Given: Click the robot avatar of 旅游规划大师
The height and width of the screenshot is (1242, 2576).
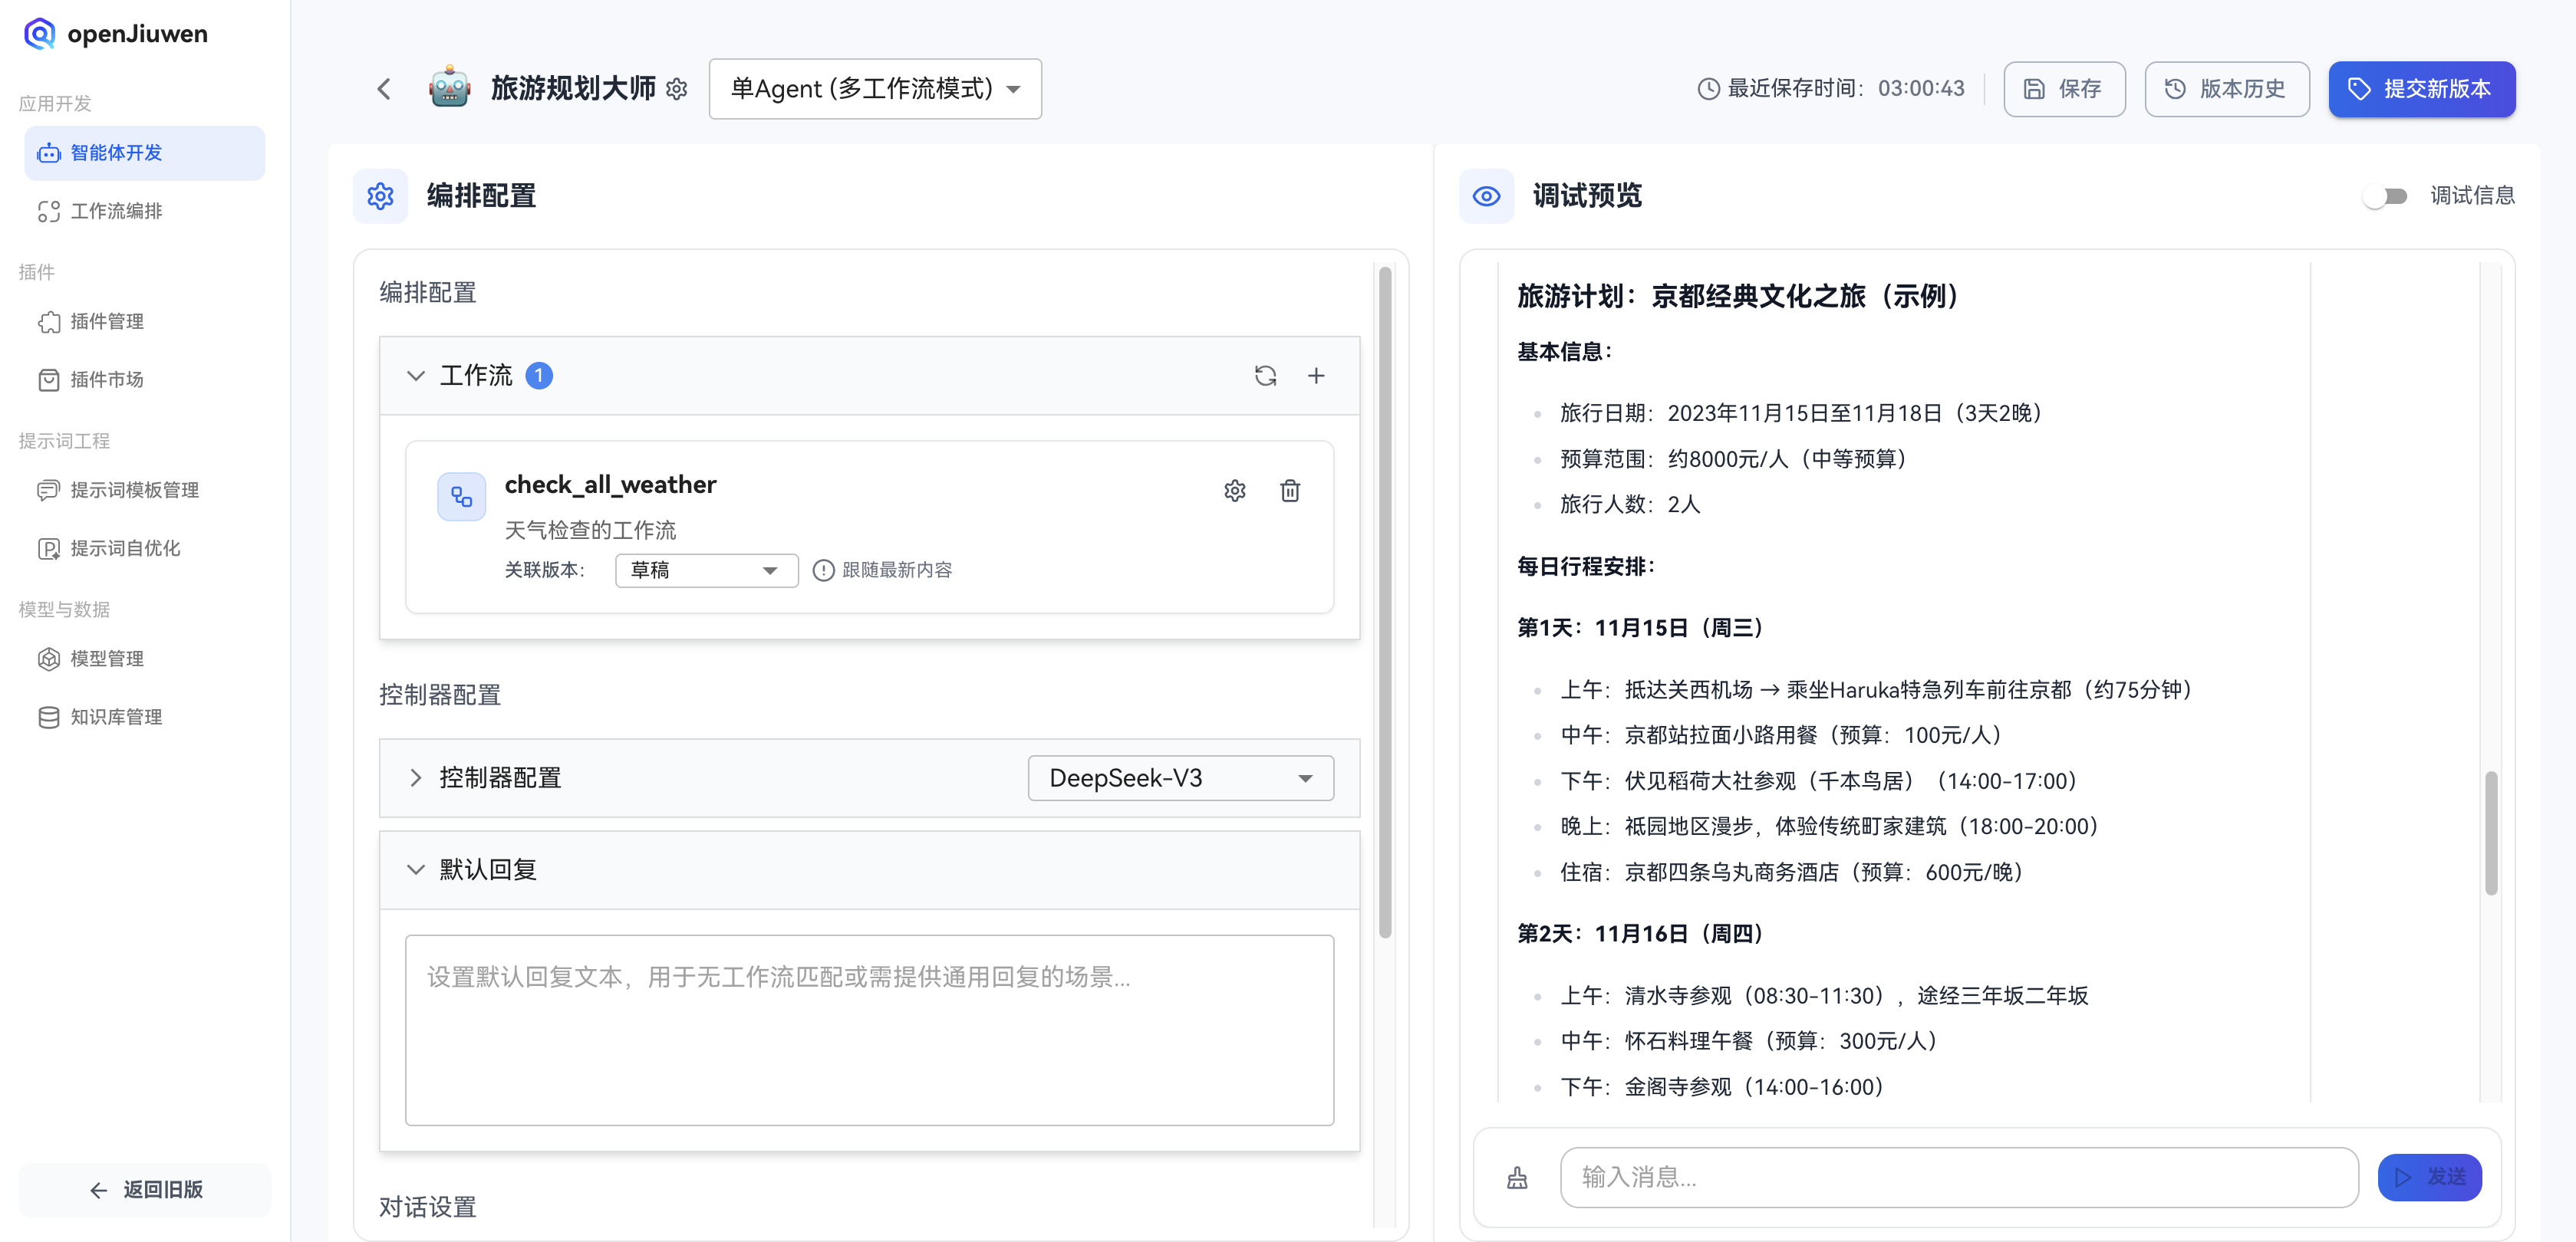Looking at the screenshot, I should [x=448, y=88].
